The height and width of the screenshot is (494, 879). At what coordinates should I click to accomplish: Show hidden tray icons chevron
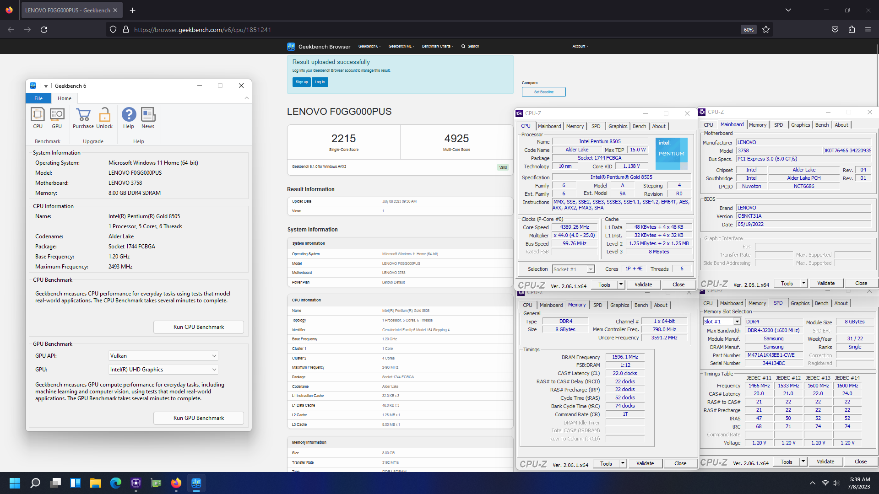(812, 483)
